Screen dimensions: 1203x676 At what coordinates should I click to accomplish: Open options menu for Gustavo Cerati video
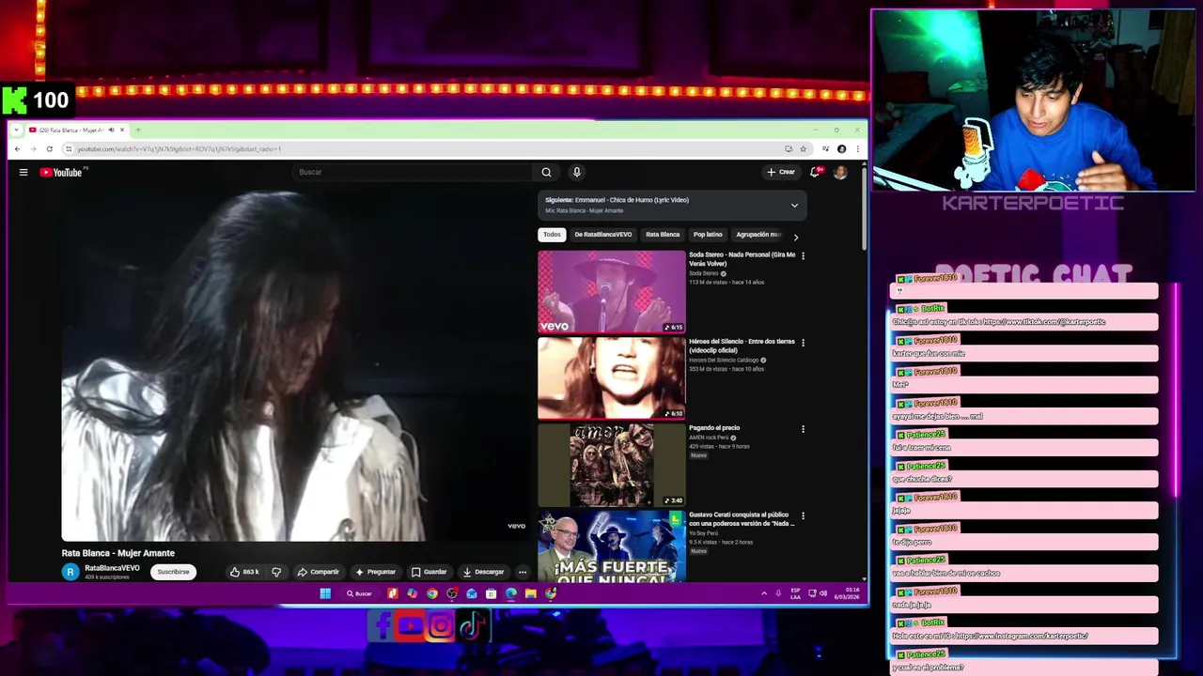[x=803, y=516]
